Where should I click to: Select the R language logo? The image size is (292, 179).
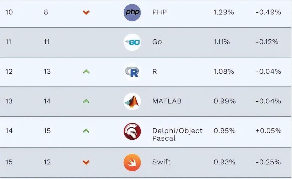pyautogui.click(x=132, y=72)
